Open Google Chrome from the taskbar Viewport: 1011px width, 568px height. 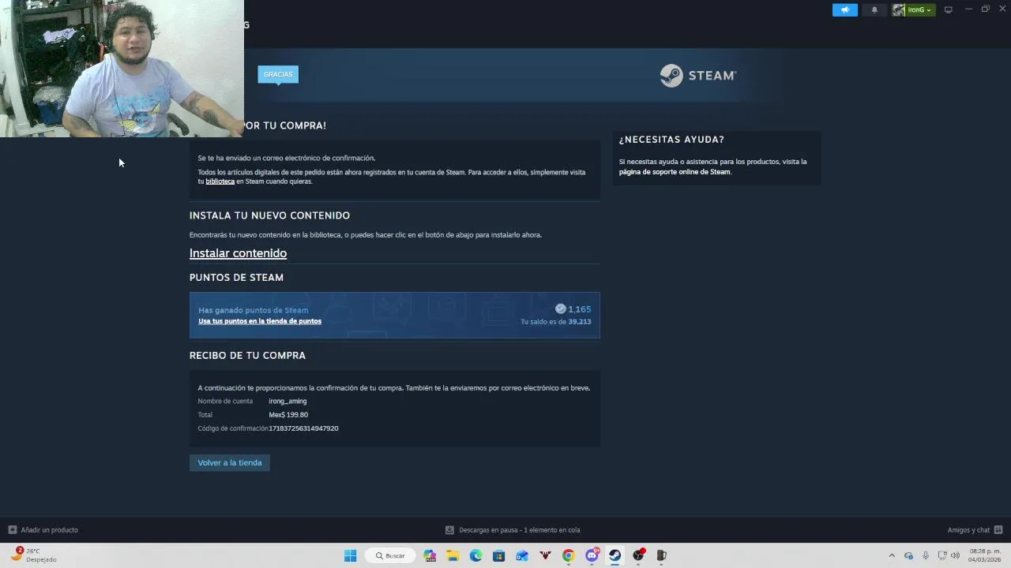[x=568, y=555]
